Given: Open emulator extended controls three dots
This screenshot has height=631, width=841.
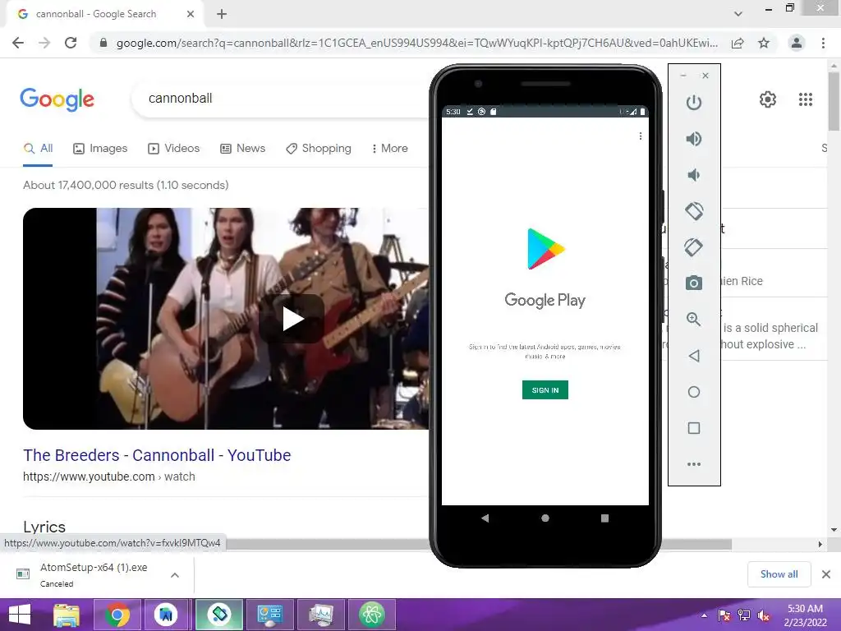Looking at the screenshot, I should 693,464.
